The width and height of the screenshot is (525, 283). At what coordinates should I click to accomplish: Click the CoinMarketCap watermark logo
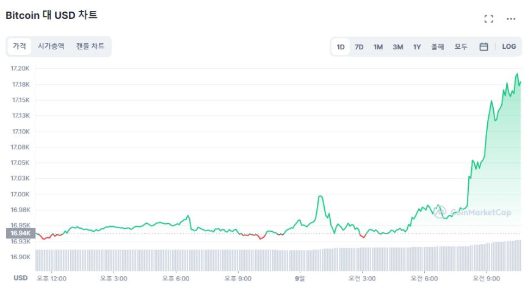pyautogui.click(x=471, y=212)
